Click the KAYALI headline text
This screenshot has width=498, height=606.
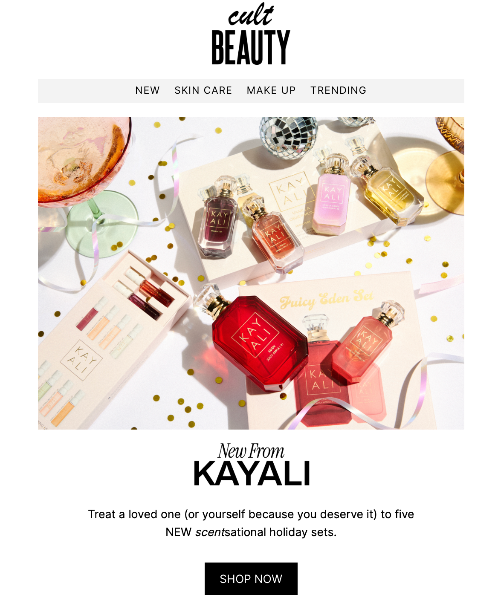tap(252, 473)
